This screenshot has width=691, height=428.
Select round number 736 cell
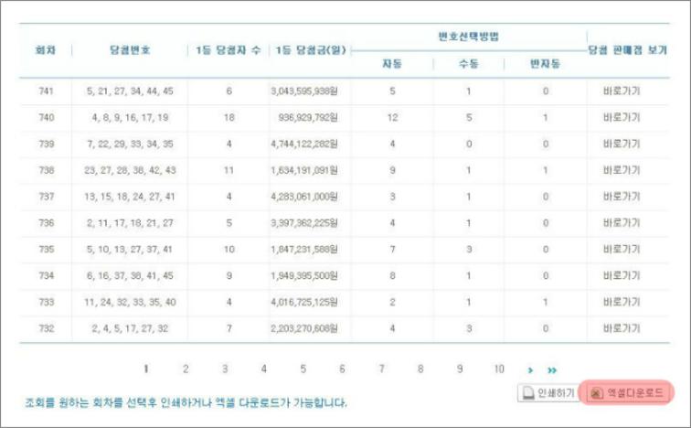[x=47, y=223]
